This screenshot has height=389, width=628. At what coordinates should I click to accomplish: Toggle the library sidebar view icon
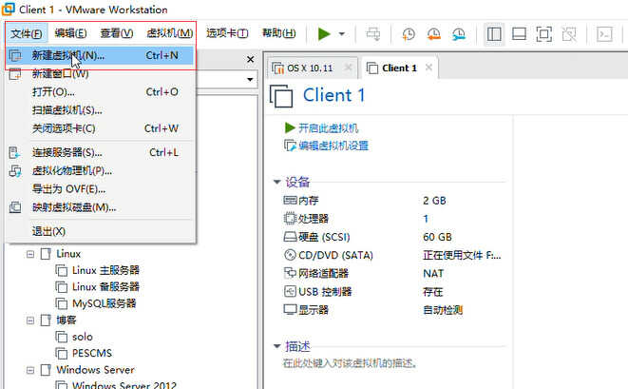pos(494,34)
